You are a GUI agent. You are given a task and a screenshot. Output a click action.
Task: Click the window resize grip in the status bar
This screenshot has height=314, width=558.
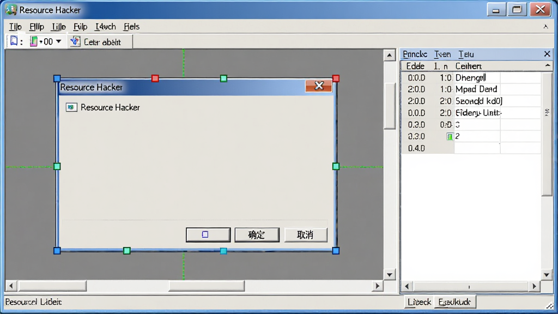550,305
